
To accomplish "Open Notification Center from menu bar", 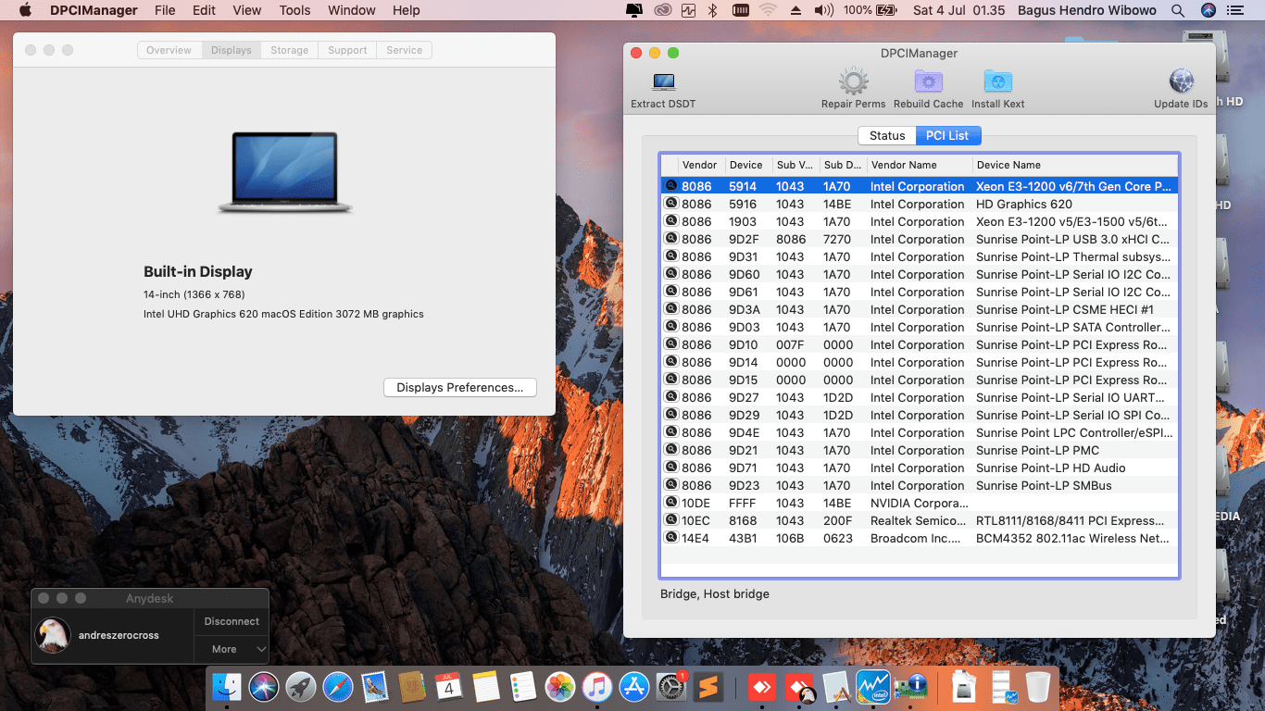I will tap(1237, 10).
